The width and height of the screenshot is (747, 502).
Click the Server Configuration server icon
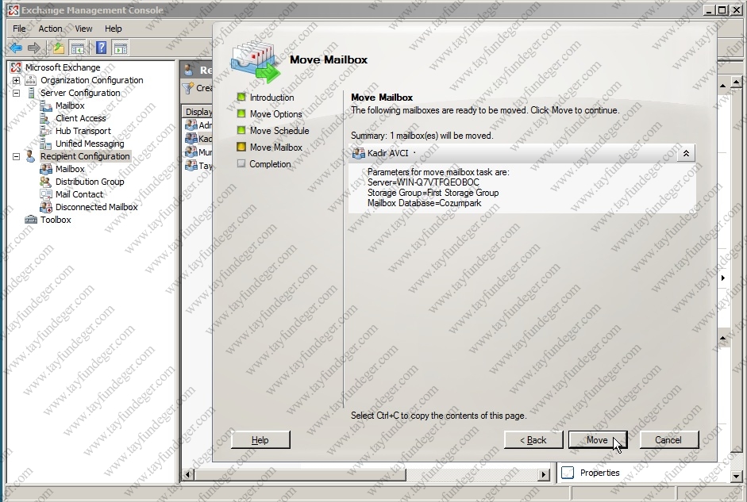[x=30, y=93]
